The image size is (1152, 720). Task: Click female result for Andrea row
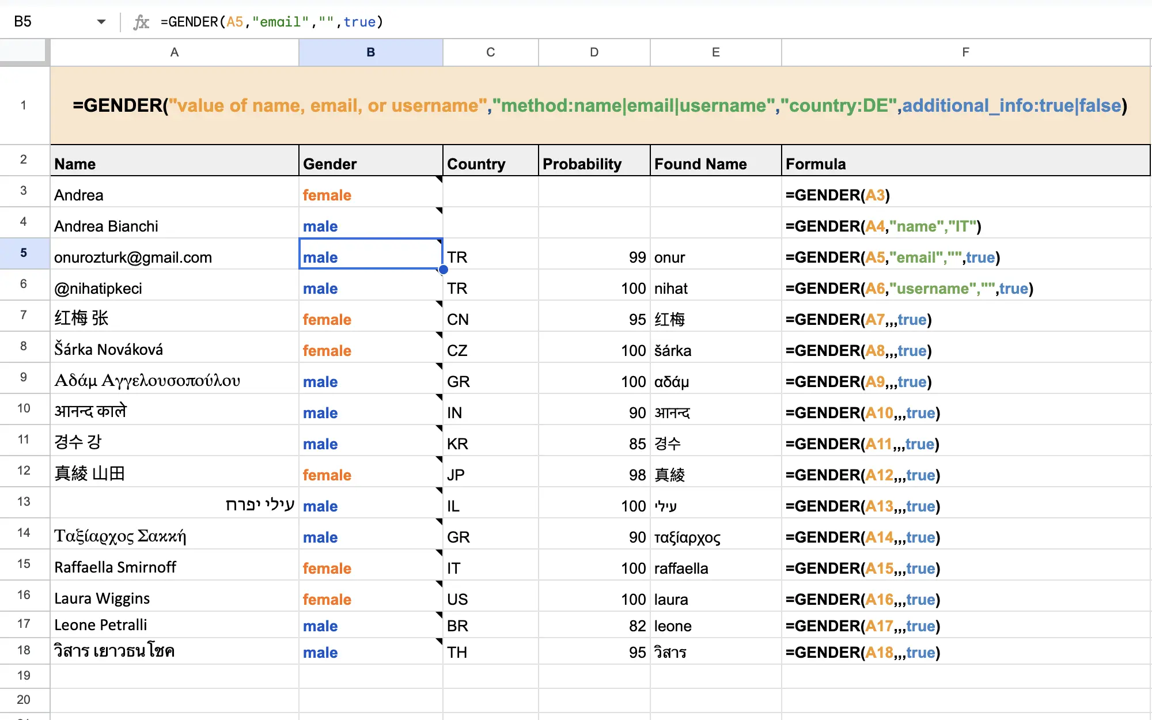point(371,192)
